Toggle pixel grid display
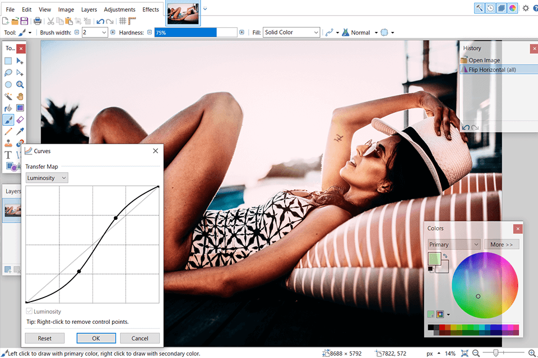The image size is (538, 358). point(123,21)
